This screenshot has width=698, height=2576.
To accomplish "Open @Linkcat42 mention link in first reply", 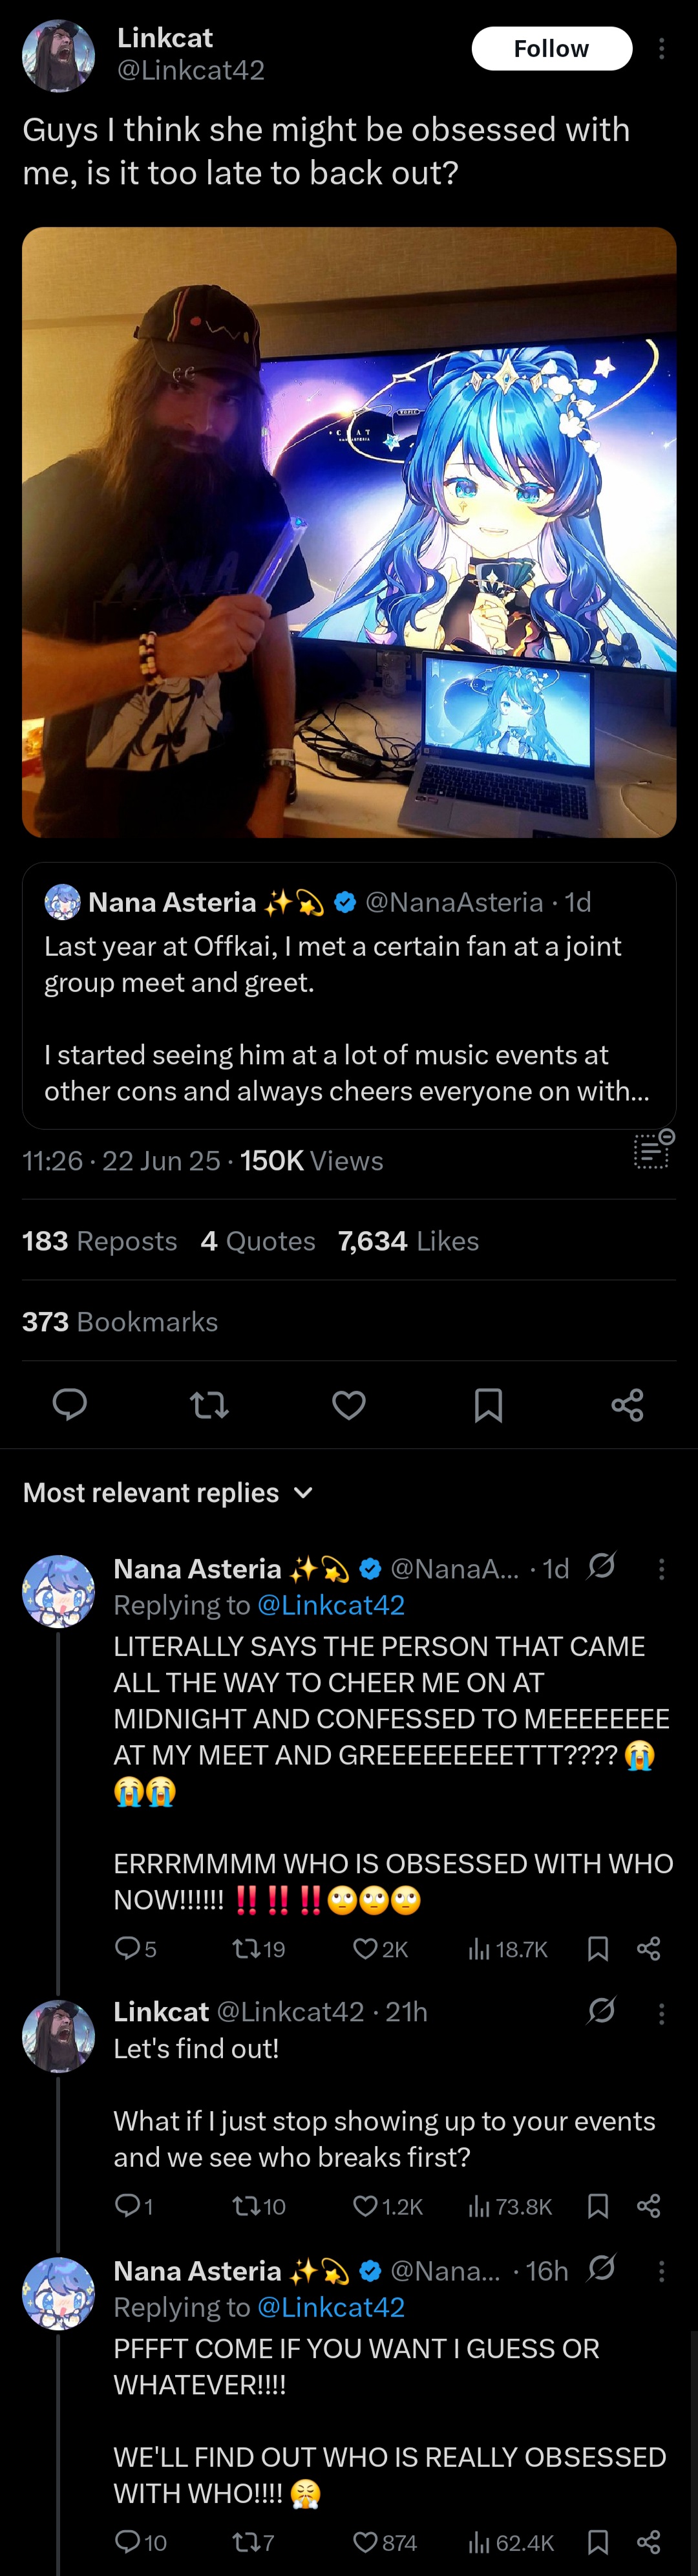I will tap(331, 1605).
